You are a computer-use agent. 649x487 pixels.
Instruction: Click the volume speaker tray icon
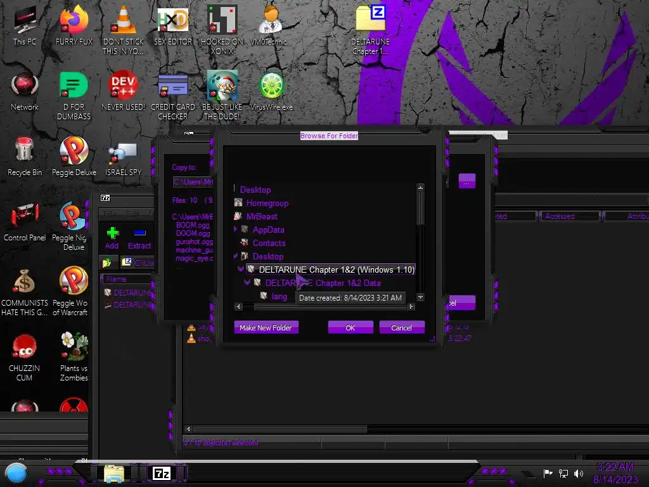(579, 473)
